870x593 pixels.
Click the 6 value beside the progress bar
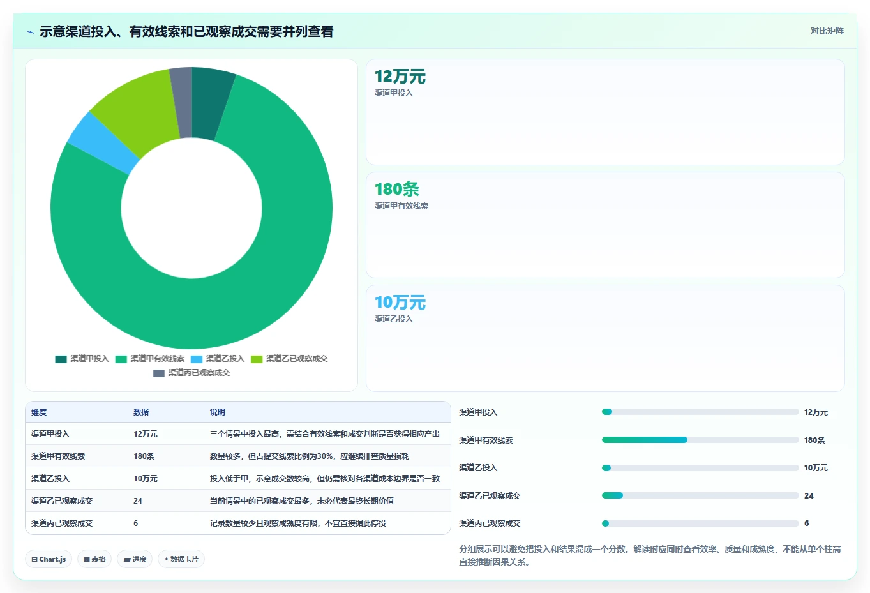point(807,523)
